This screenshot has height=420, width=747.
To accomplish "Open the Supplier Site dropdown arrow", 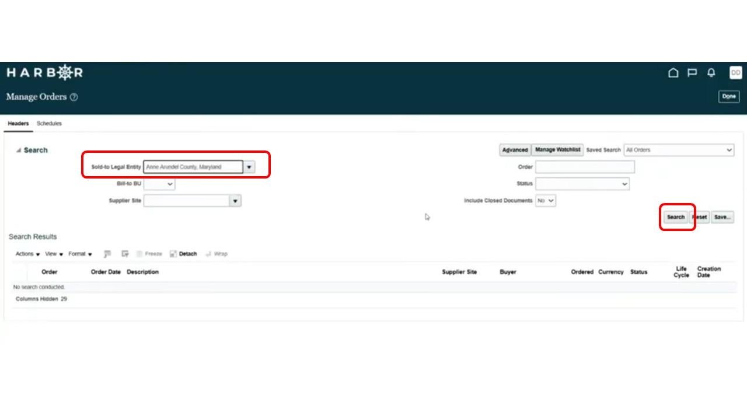I will tap(235, 201).
